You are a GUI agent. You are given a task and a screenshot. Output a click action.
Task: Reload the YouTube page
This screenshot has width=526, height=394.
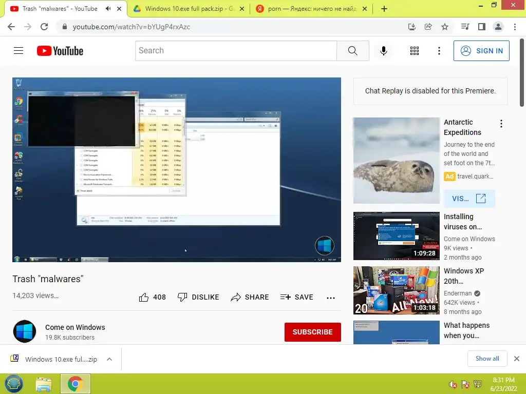coord(44,27)
